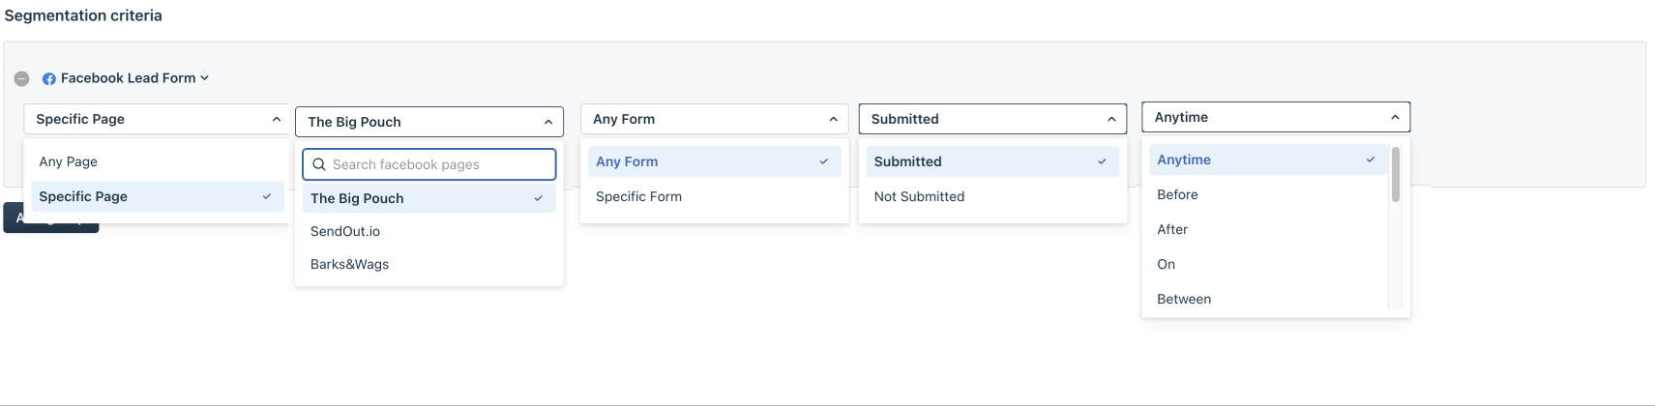Collapse The Big Pouch page dropdown
The image size is (1655, 406).
429,122
